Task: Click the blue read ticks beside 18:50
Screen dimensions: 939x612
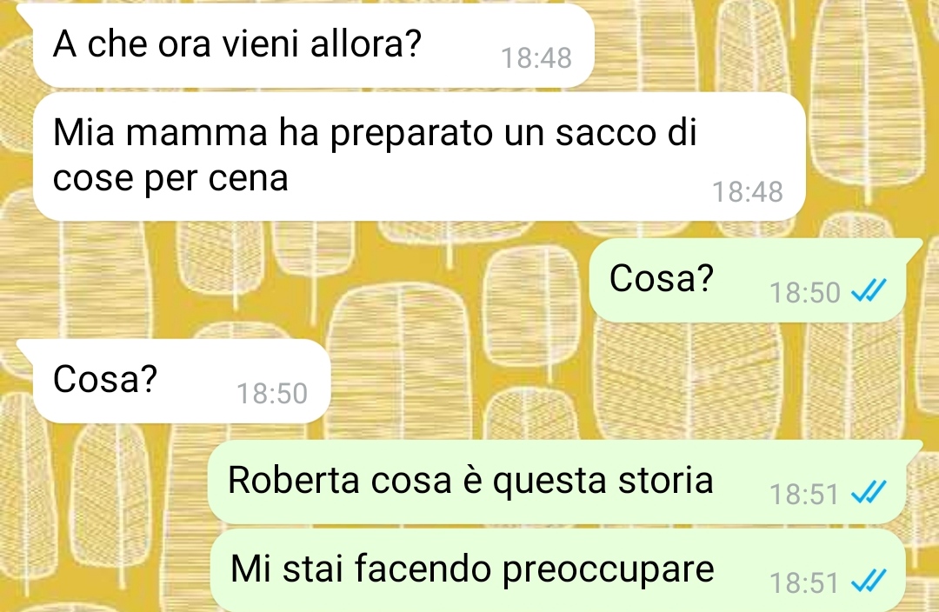Action: [869, 291]
